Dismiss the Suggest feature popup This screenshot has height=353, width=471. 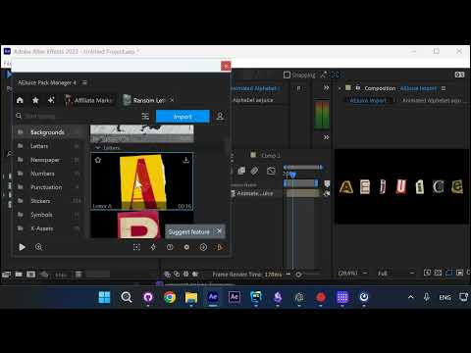(x=219, y=231)
